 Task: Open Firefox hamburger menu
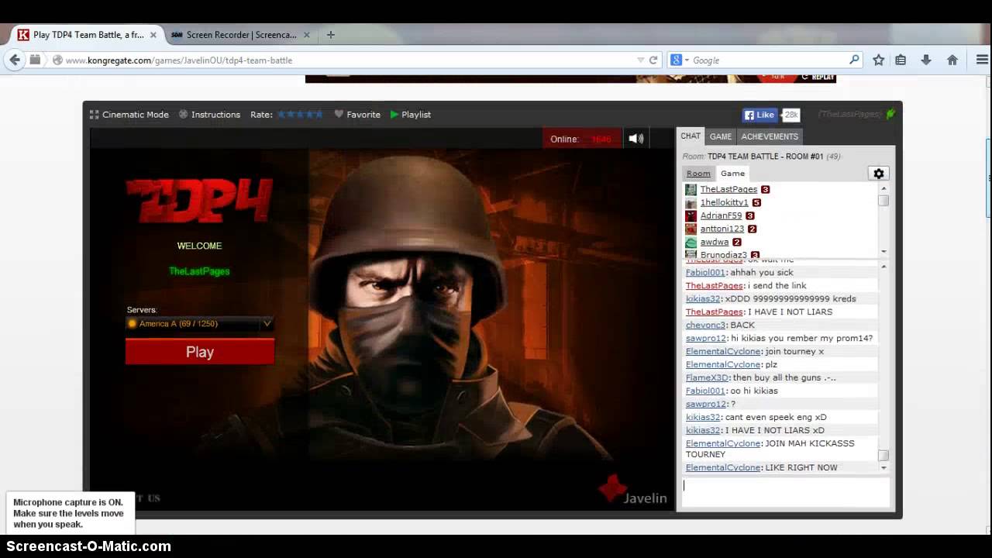tap(982, 60)
